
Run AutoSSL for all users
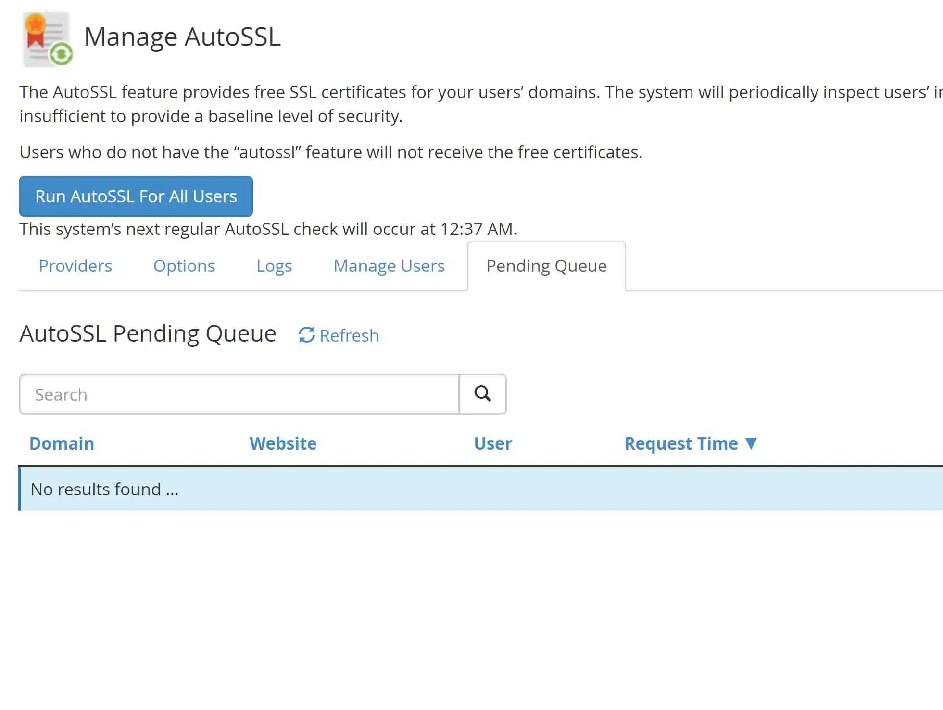pyautogui.click(x=136, y=196)
